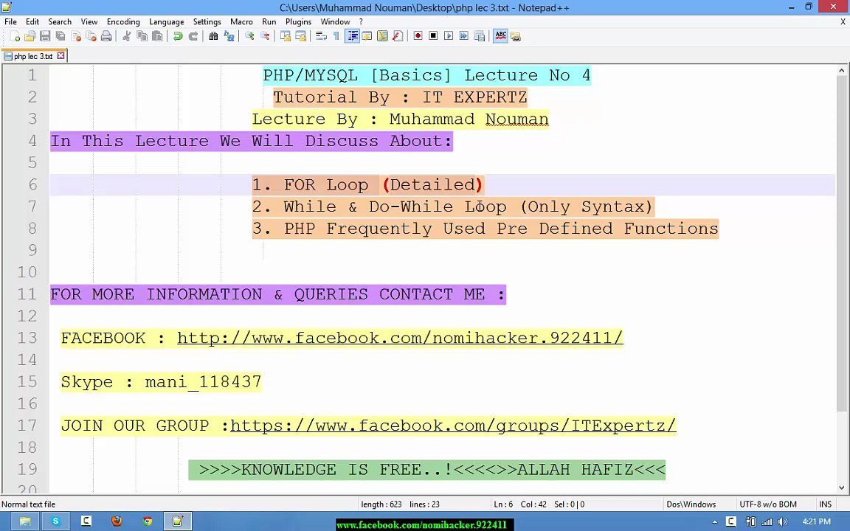Open Find with the binoculars icon
Image resolution: width=850 pixels, height=531 pixels.
pyautogui.click(x=213, y=36)
